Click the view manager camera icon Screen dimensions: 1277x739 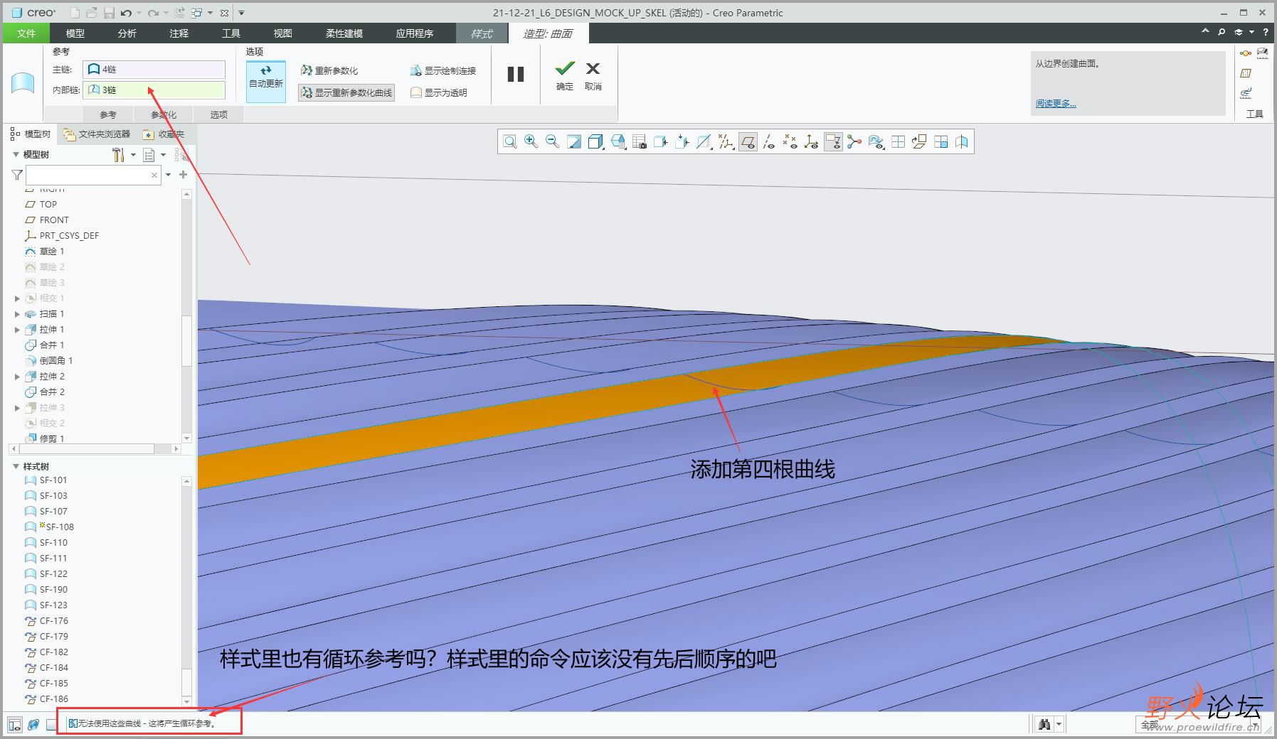pos(639,142)
